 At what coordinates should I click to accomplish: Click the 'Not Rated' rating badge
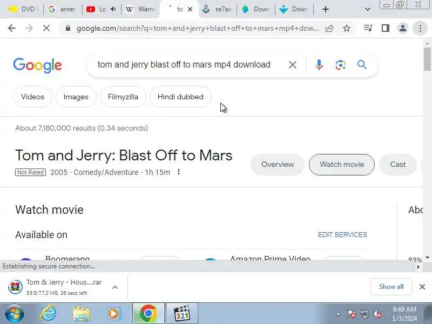click(x=30, y=172)
